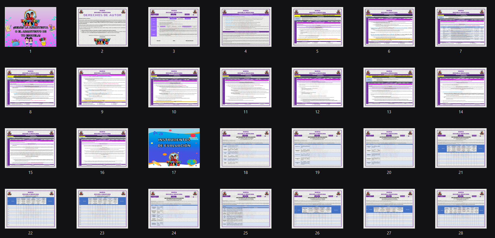This screenshot has width=495, height=238.
Task: Select slide 7 thumbnail
Action: pos(461,27)
